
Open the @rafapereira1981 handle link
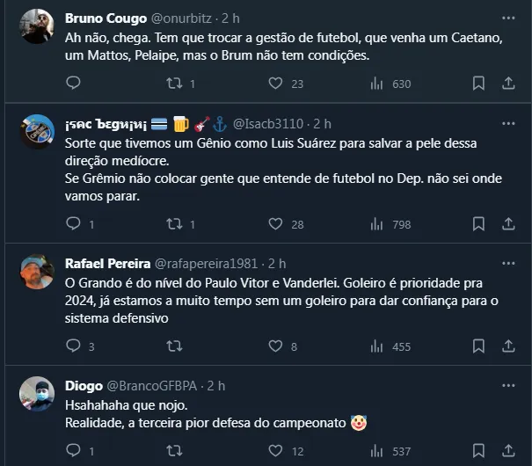pyautogui.click(x=208, y=264)
